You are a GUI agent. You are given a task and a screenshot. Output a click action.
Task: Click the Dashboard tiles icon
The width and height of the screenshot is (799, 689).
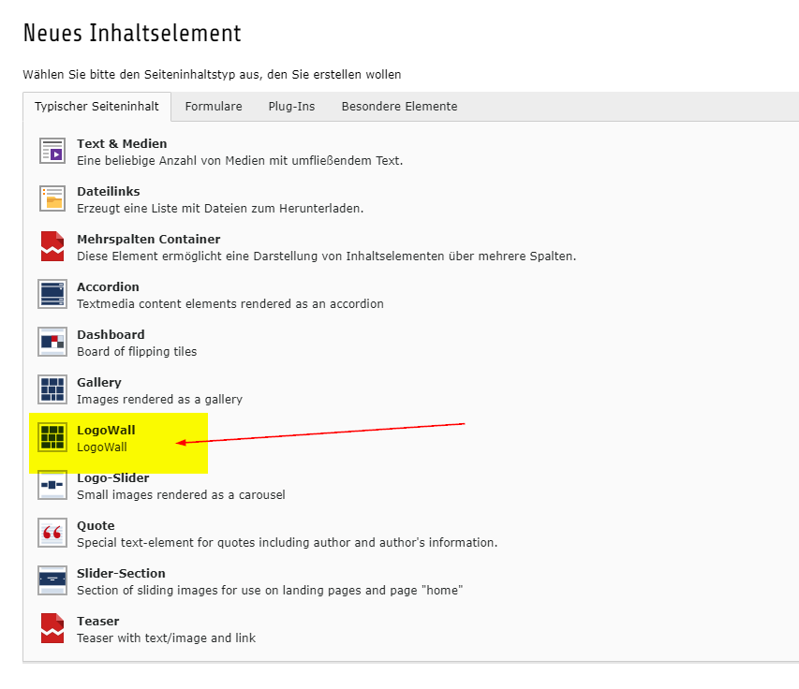52,342
